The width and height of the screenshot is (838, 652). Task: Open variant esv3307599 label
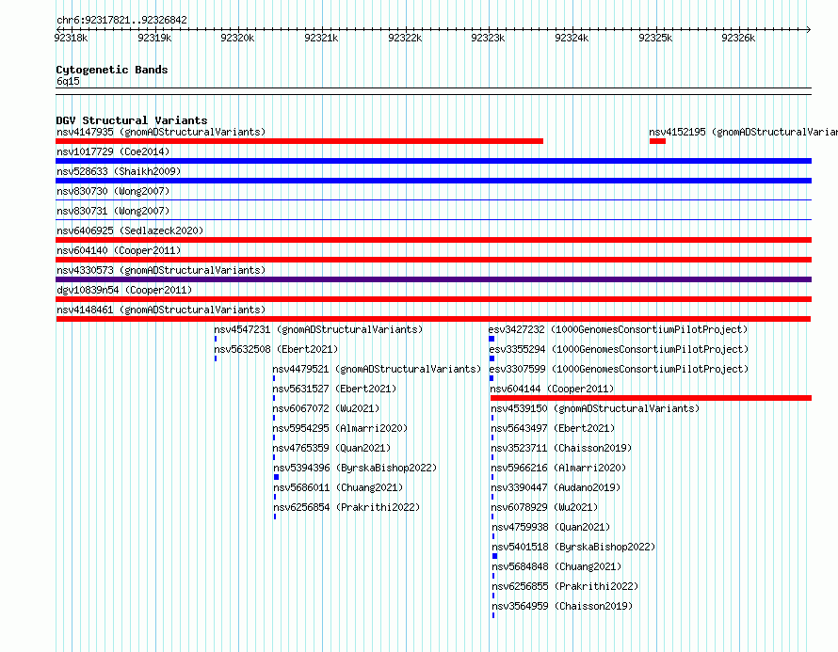pos(619,369)
